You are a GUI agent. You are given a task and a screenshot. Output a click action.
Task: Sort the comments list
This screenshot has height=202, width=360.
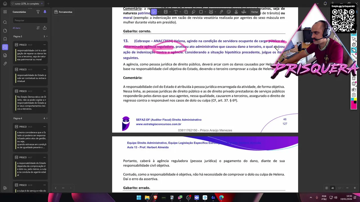coord(38,28)
